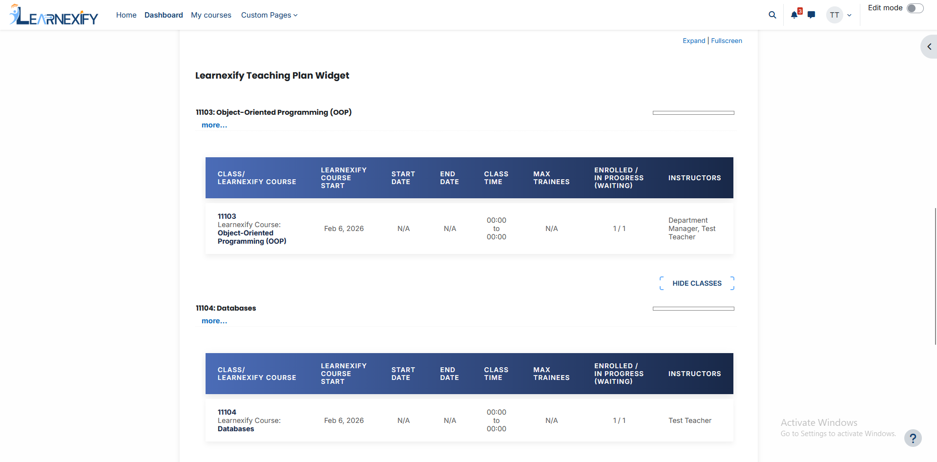Click the TT user avatar
The width and height of the screenshot is (937, 462).
click(834, 15)
